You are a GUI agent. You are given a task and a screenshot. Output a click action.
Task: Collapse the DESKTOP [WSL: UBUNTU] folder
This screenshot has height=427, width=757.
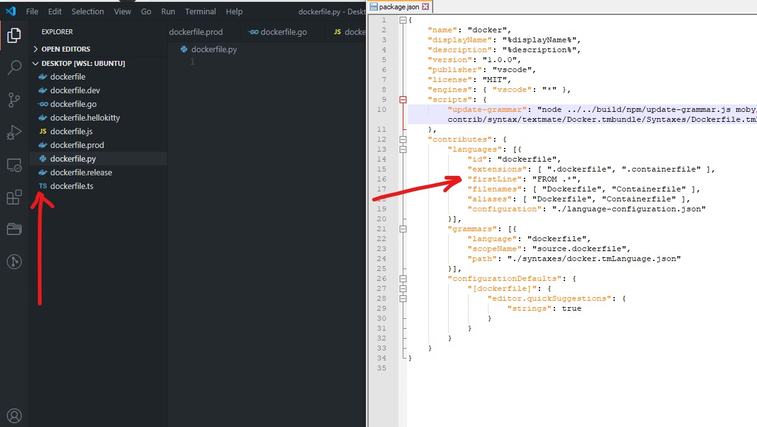pyautogui.click(x=98, y=63)
